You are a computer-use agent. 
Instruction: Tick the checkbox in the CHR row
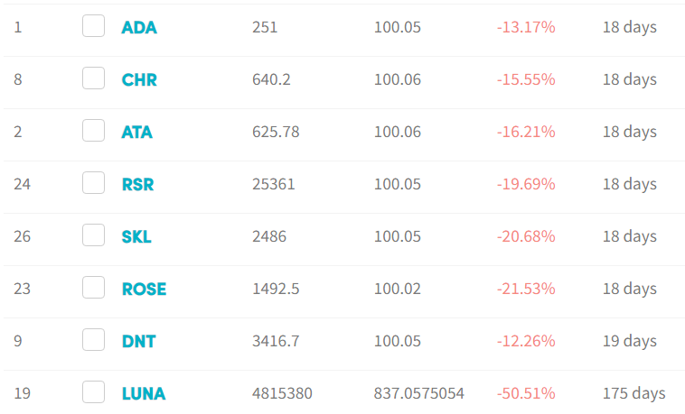pyautogui.click(x=93, y=78)
